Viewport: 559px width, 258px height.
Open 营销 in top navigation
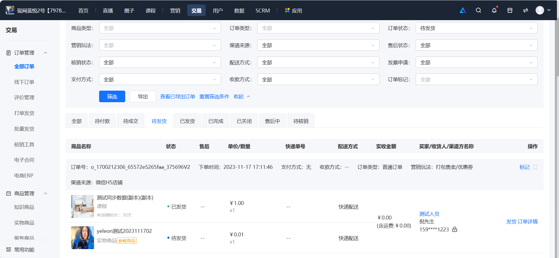coord(175,11)
